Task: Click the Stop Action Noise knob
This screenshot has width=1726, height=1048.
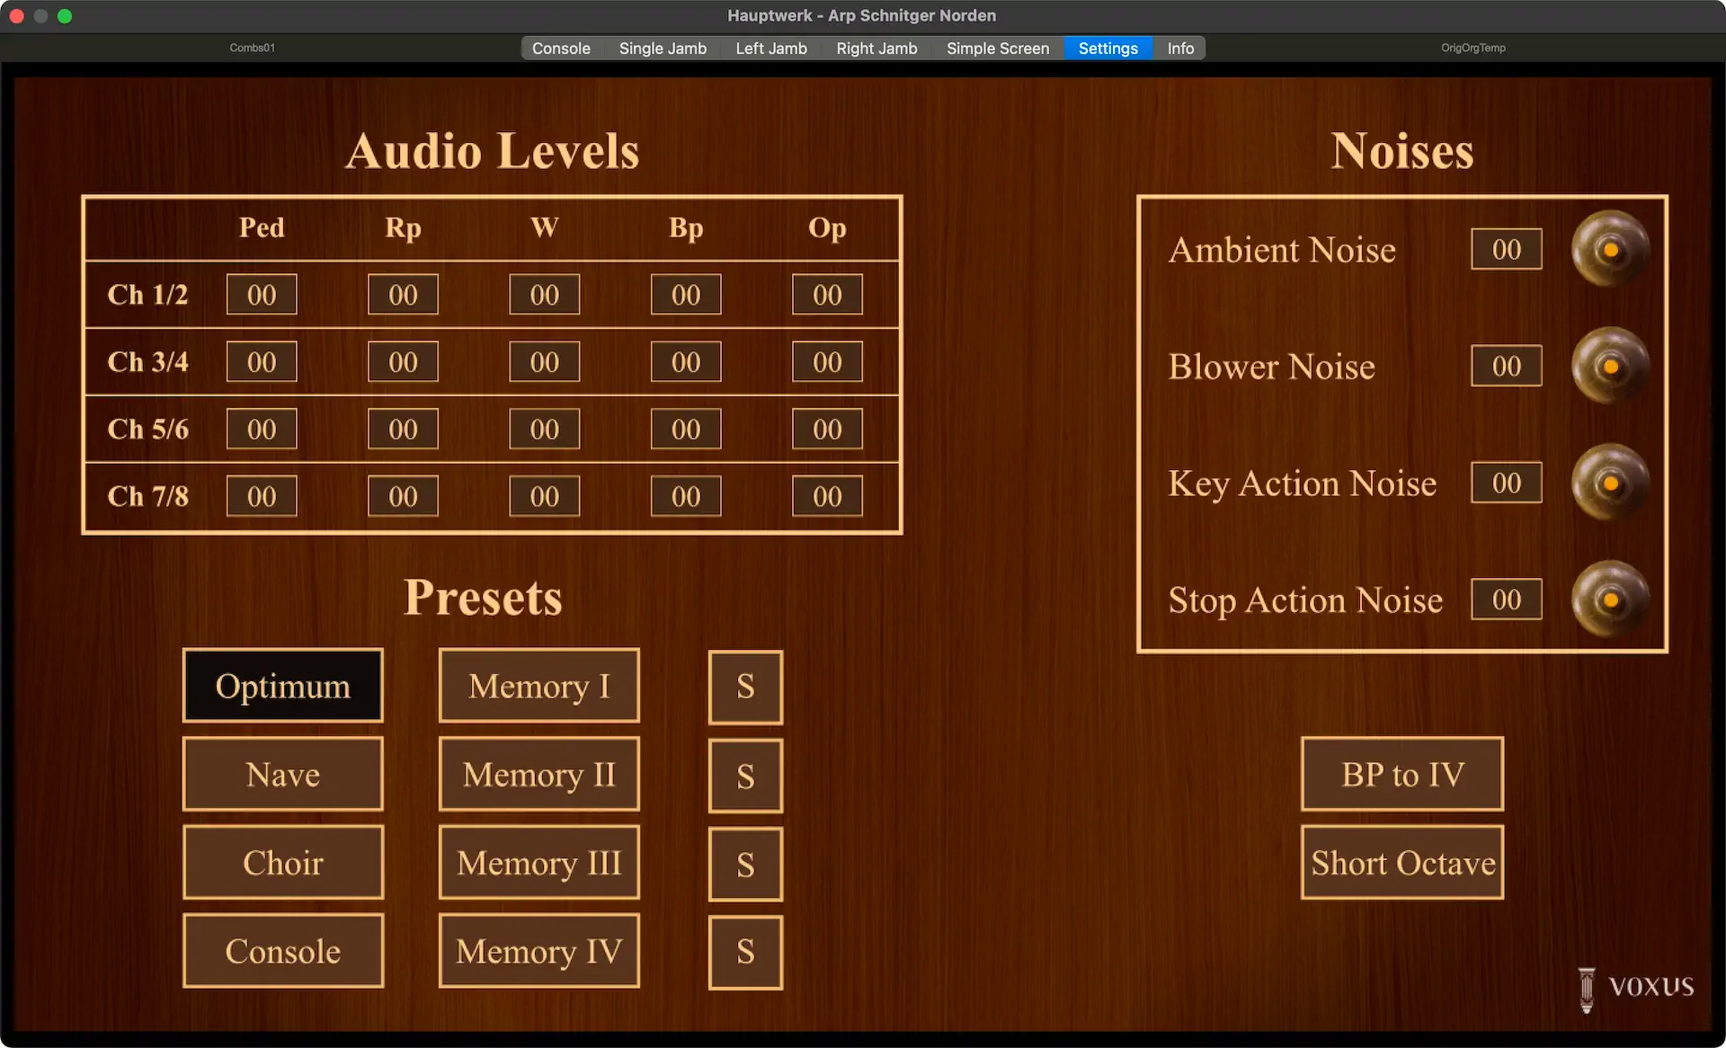Action: pos(1609,599)
